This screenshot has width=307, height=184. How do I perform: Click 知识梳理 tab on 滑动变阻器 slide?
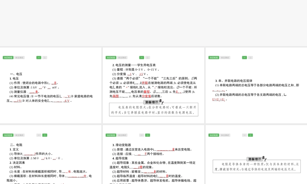(x=111, y=135)
